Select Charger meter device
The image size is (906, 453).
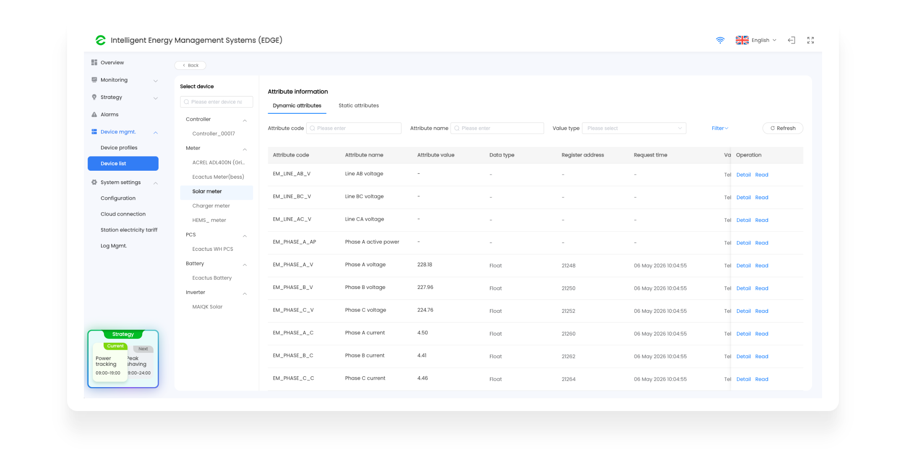[211, 206]
